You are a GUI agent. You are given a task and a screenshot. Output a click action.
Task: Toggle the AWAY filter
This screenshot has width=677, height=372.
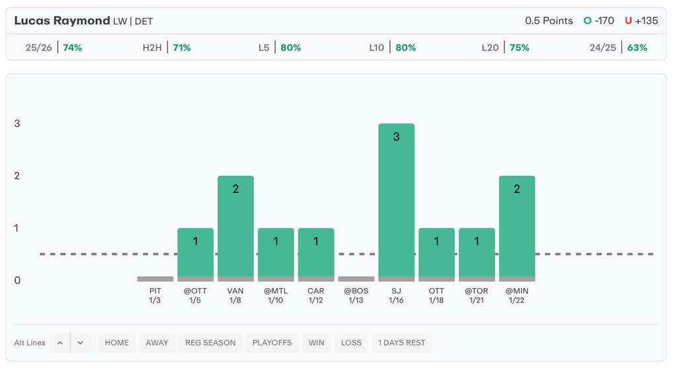click(157, 343)
